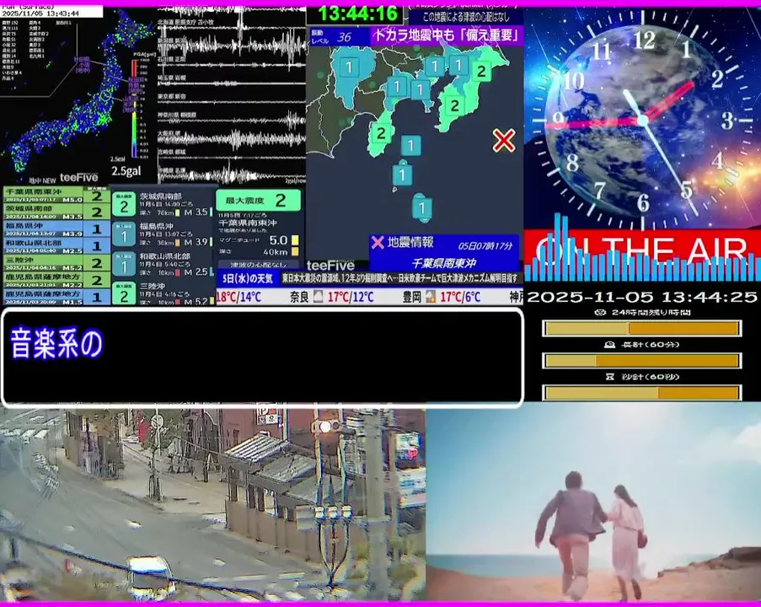Click the ドカラ地震中も「備え重要」 headline
The image size is (761, 607).
[446, 35]
